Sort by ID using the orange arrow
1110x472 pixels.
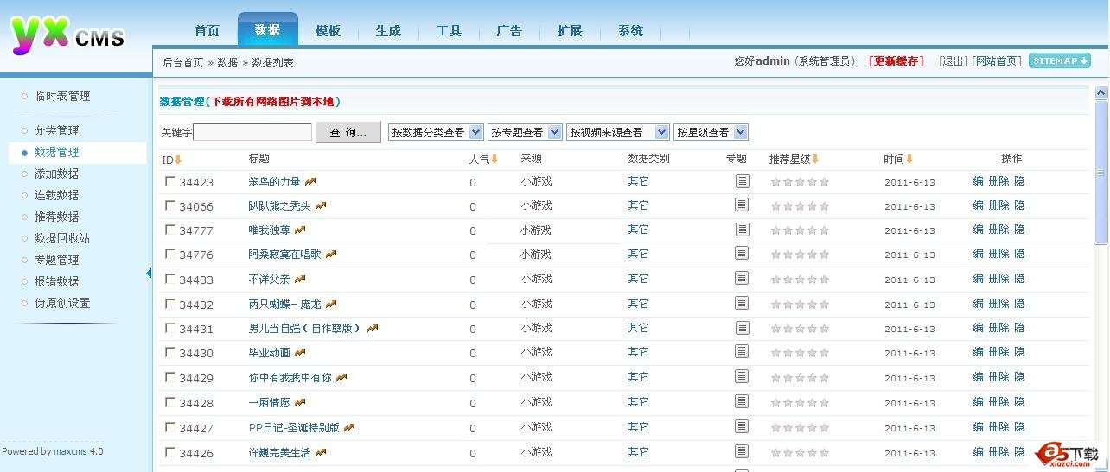[178, 160]
